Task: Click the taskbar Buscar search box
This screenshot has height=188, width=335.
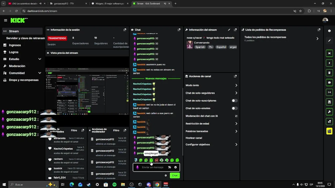Action: click(x=33, y=185)
